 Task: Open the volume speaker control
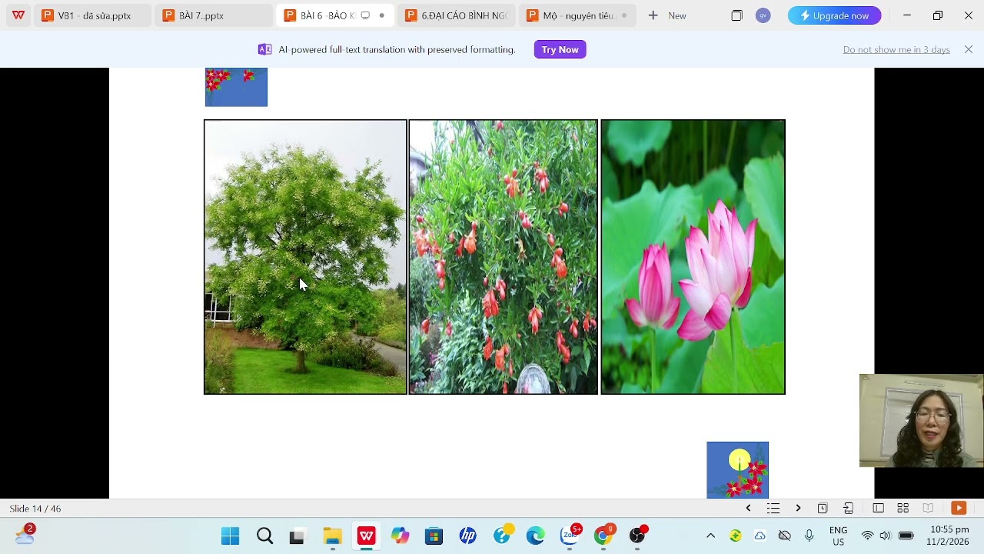pos(885,536)
